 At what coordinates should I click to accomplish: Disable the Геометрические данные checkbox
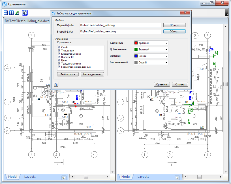[59, 67]
